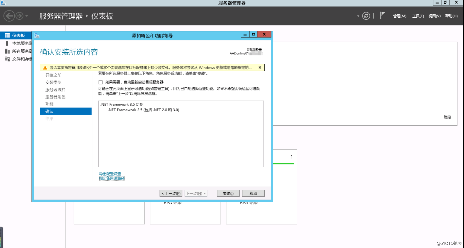Click the 仪表板 dashboard grid icon

(7, 36)
